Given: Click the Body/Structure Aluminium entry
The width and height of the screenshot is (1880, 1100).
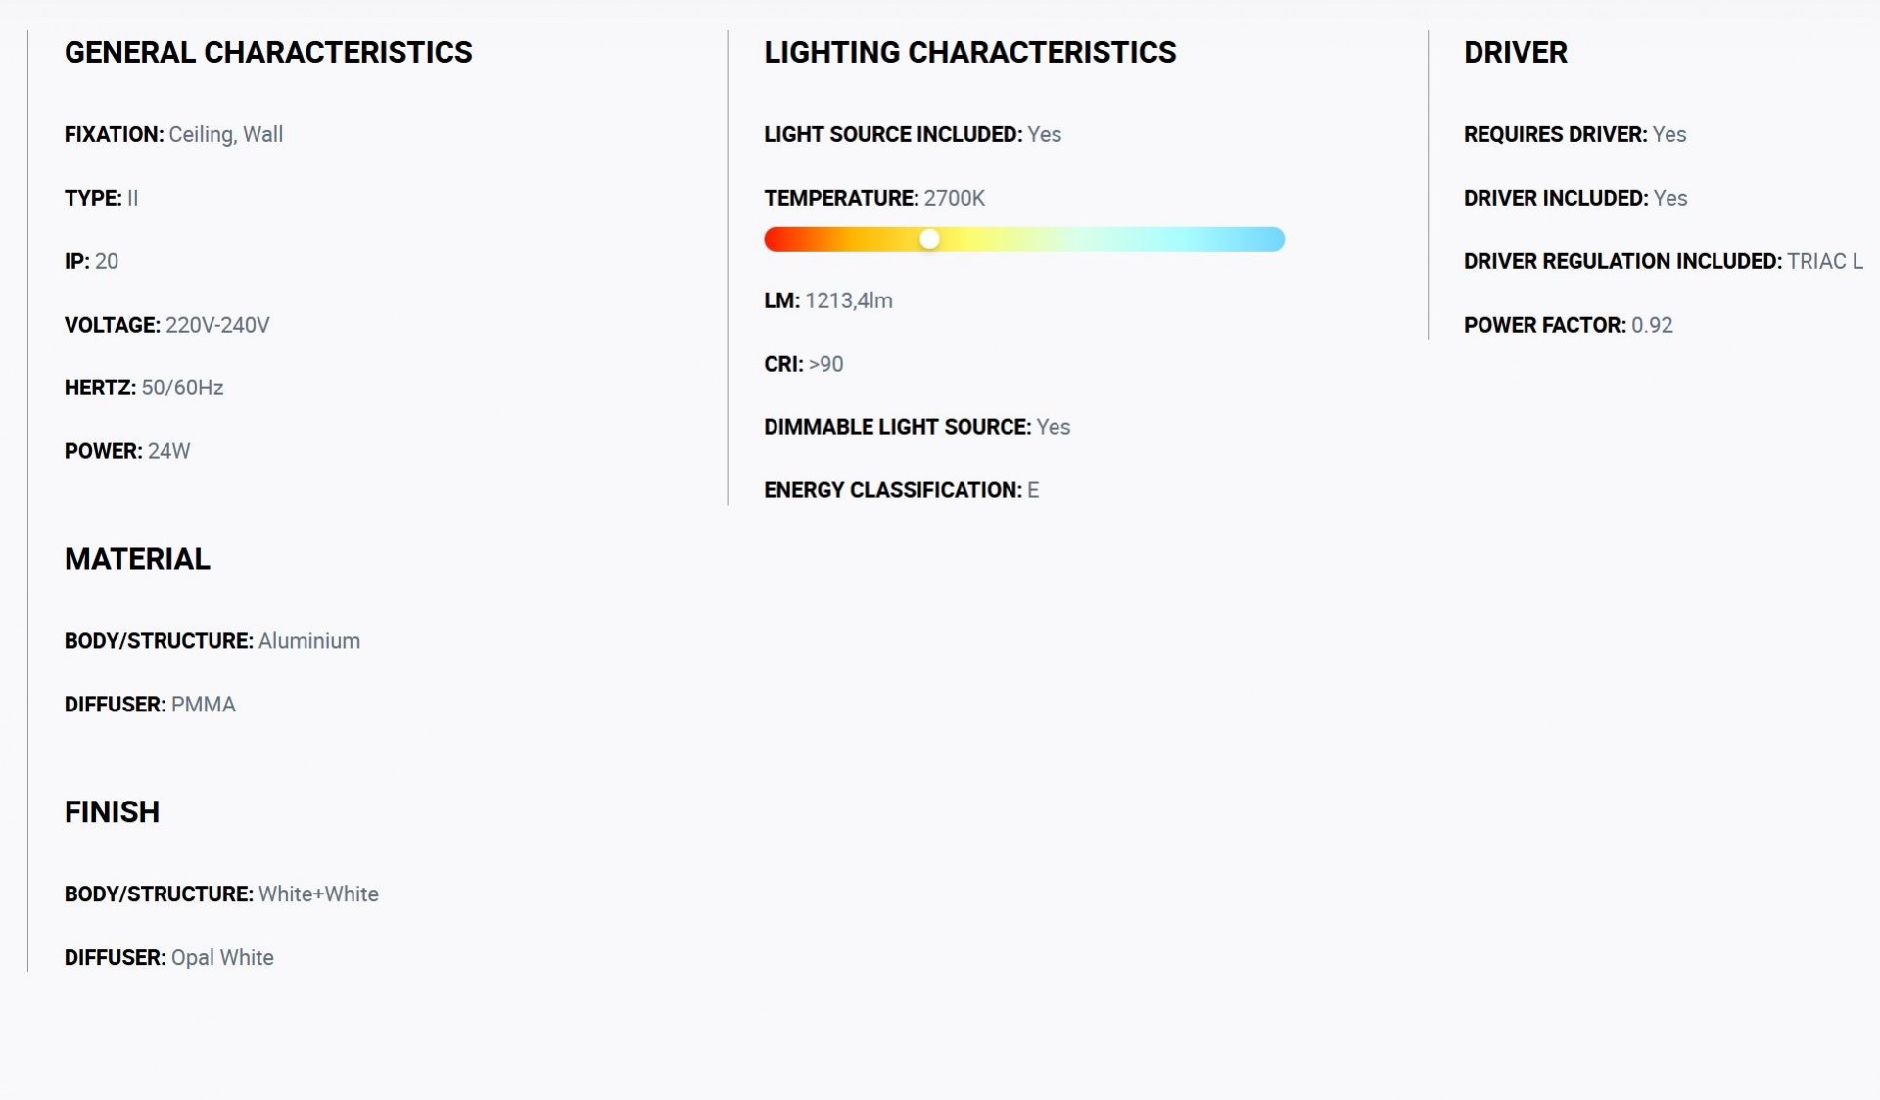Looking at the screenshot, I should coord(212,641).
